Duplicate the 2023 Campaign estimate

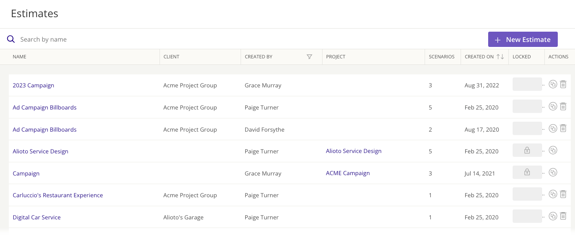(553, 84)
